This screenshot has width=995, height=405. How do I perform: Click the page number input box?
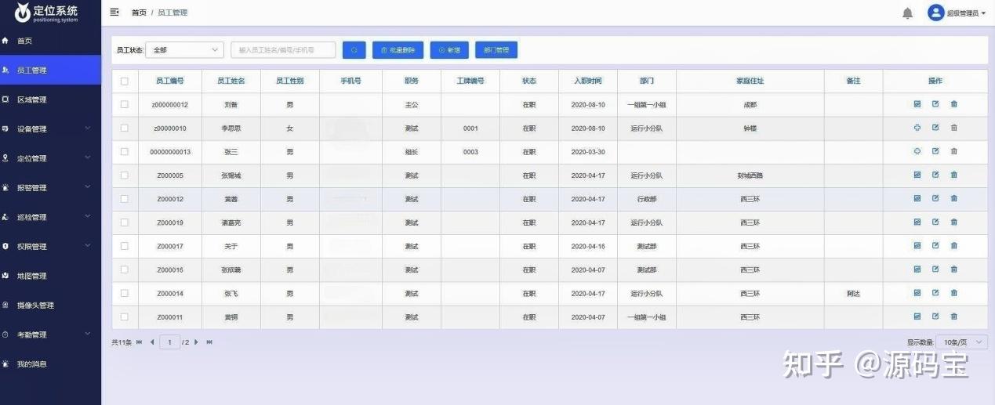click(x=169, y=342)
